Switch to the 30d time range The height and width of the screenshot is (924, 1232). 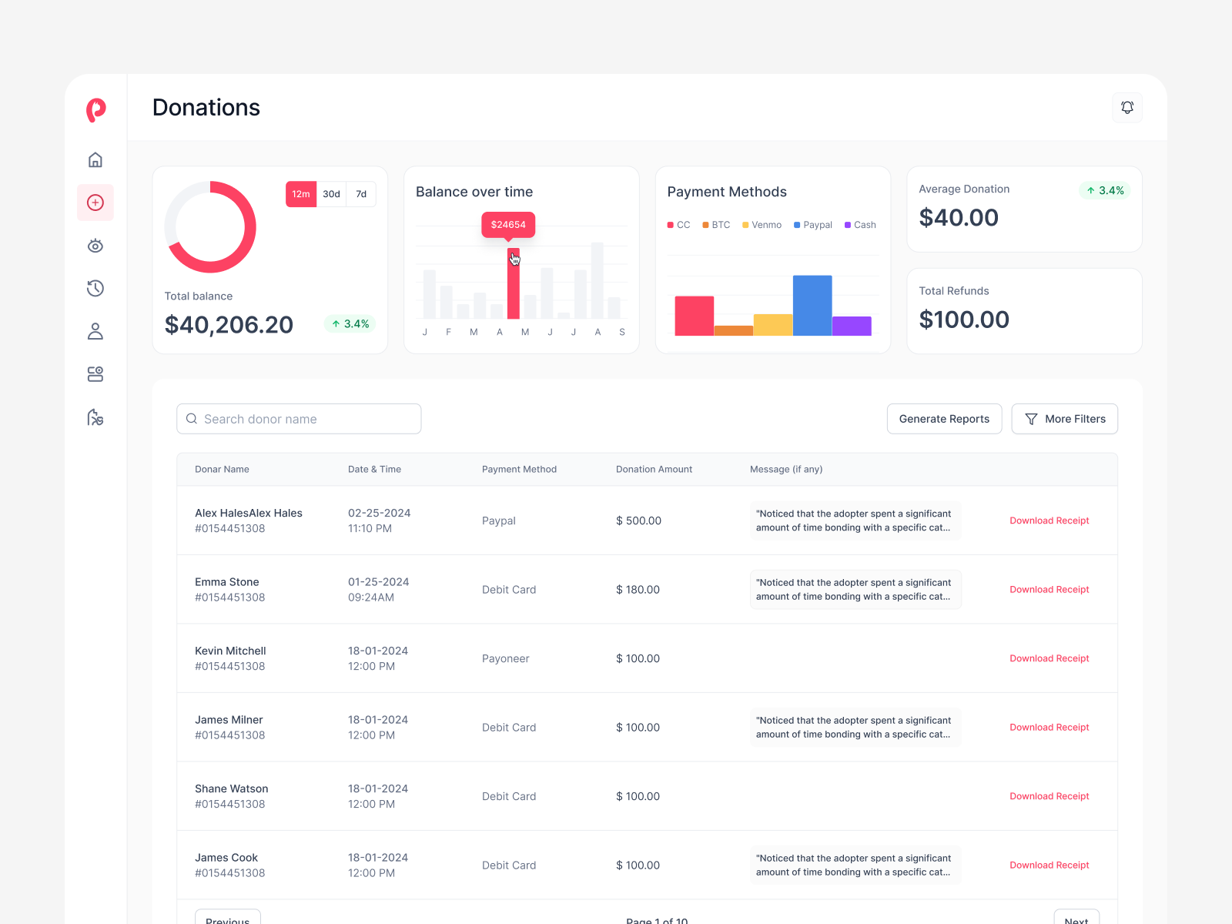coord(331,194)
